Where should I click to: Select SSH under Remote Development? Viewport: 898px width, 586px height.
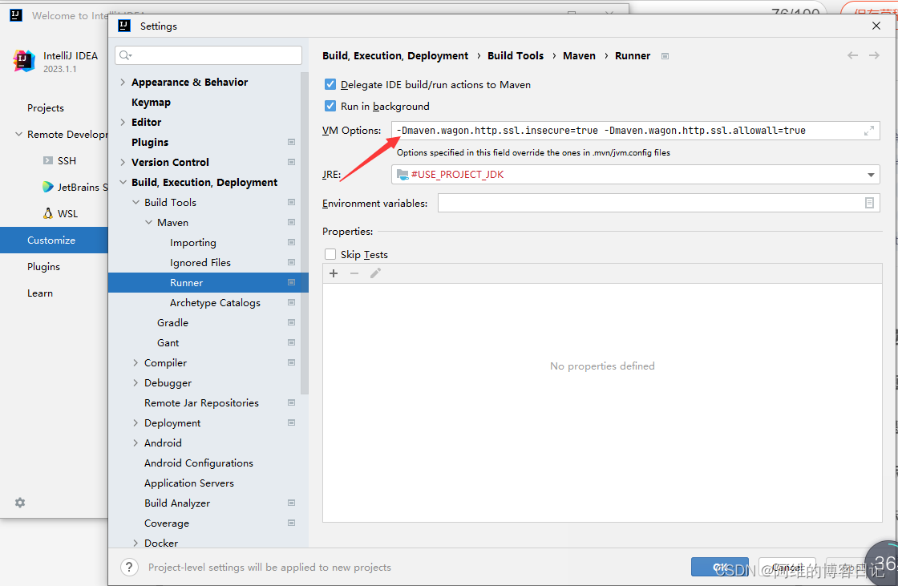(67, 160)
